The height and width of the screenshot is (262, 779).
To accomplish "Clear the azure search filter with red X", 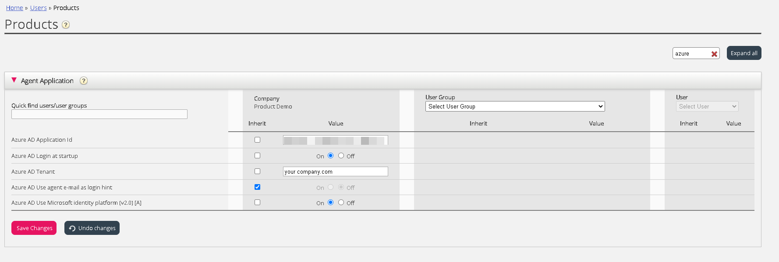I will pyautogui.click(x=714, y=54).
